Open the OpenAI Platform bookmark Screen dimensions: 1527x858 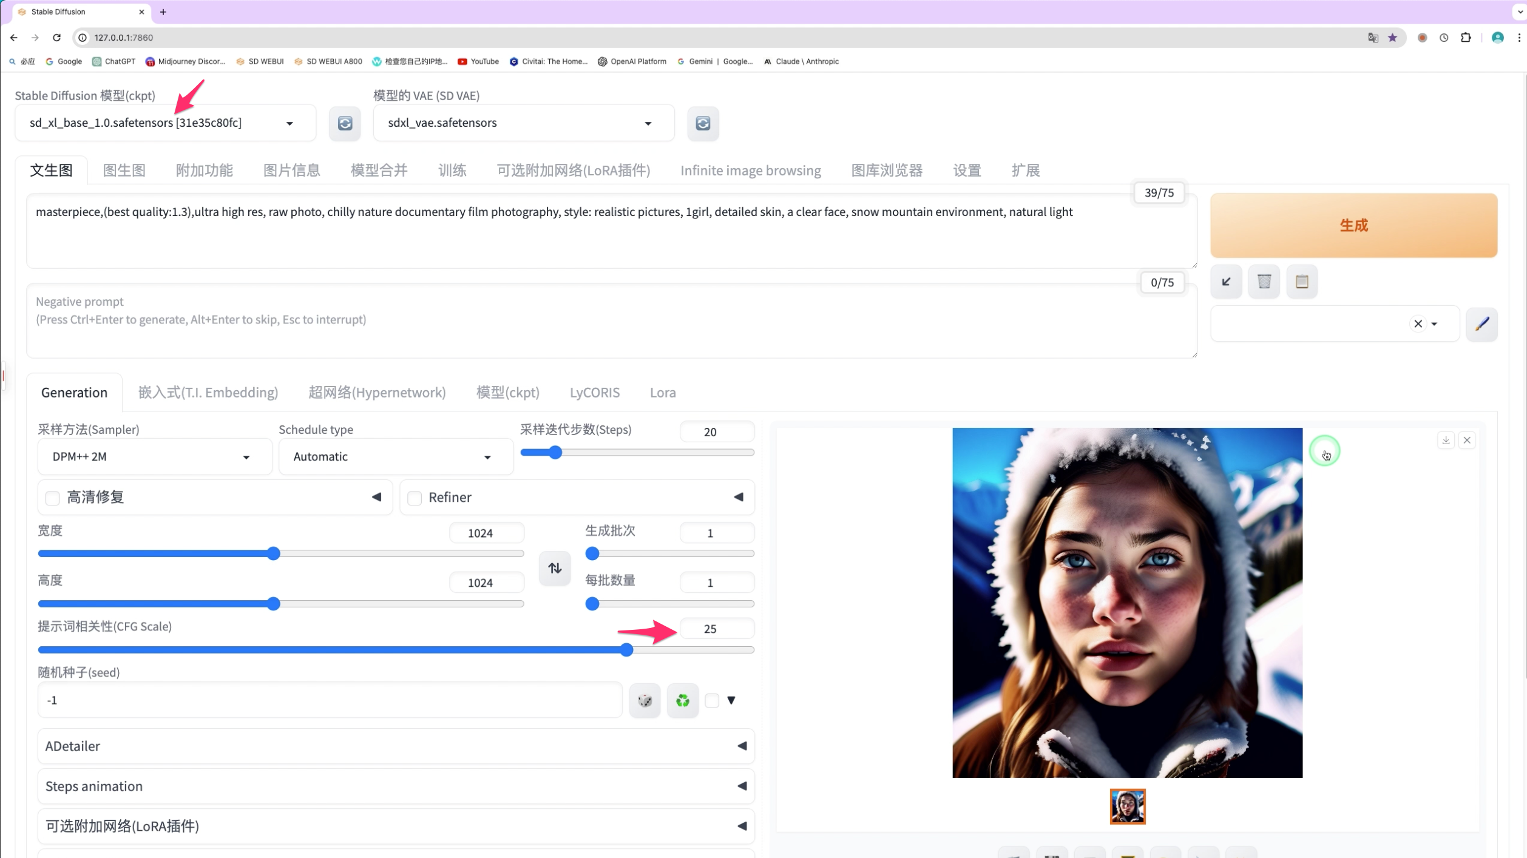tap(632, 61)
